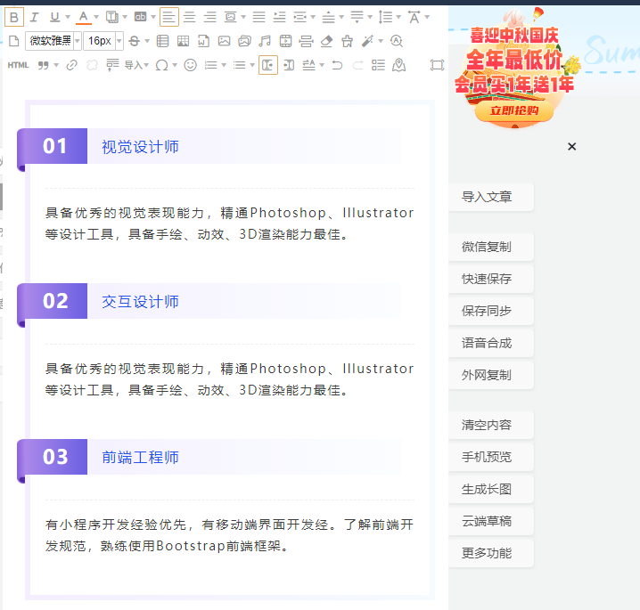Select 更多功能 in side menu
Image resolution: width=640 pixels, height=610 pixels.
click(487, 553)
